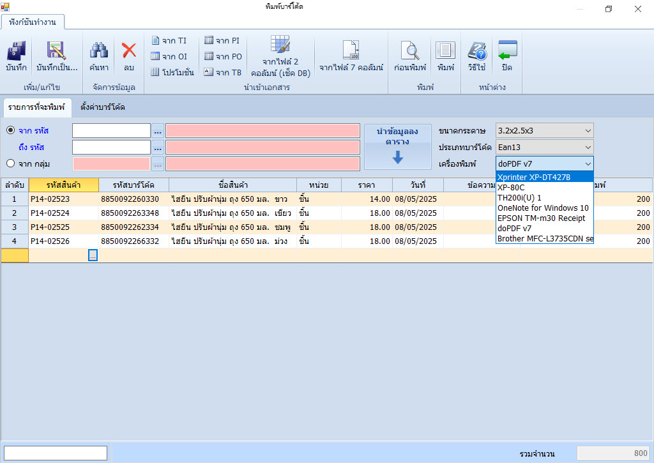The image size is (654, 463).
Task: Click the ... browse button beside ถึง รหัส
Action: tap(157, 147)
